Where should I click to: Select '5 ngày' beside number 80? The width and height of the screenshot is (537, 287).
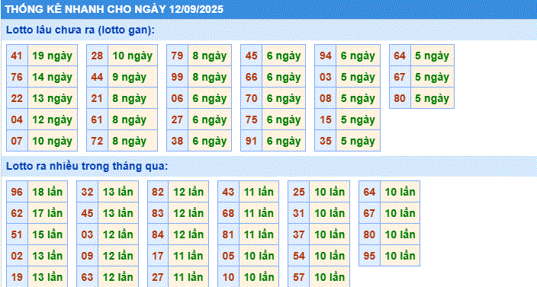click(432, 98)
